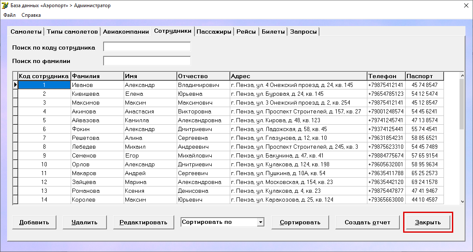Click the Код сотрудника column header
This screenshot has height=252, width=473.
tap(44, 76)
